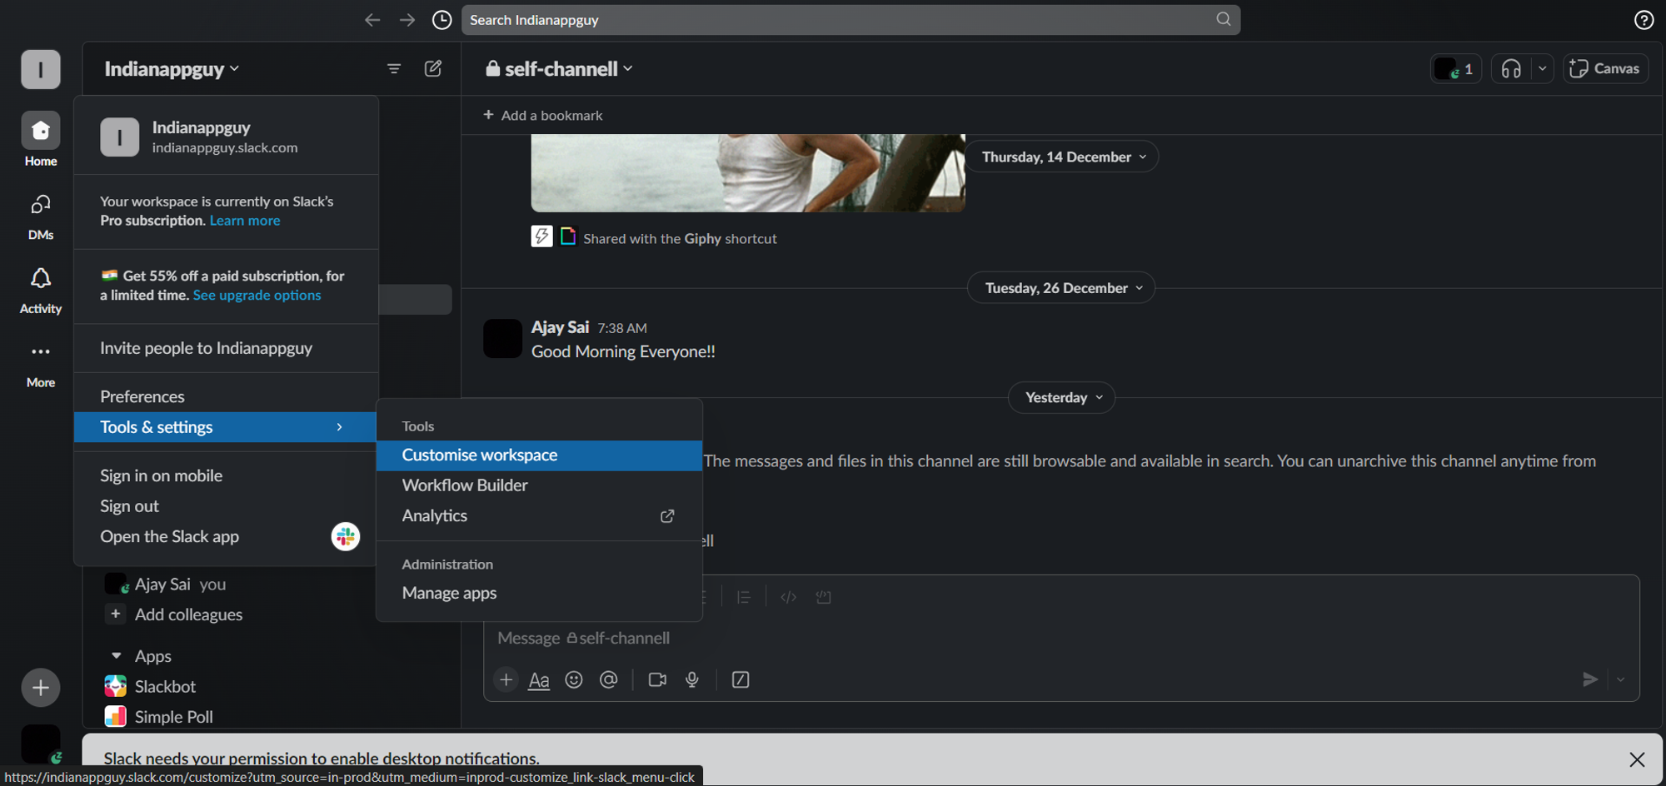Open the Slackbot app
1666x786 pixels.
[165, 686]
